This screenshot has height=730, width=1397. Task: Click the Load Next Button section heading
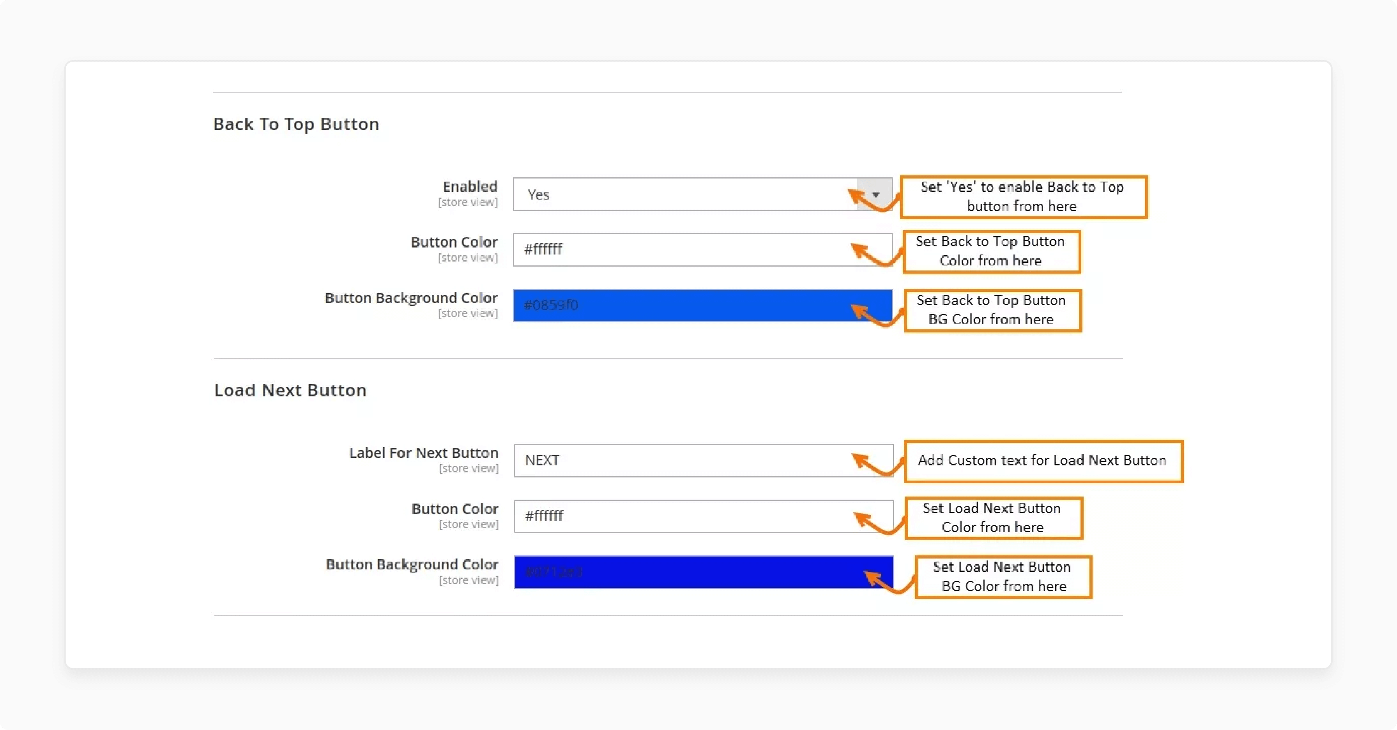tap(290, 391)
